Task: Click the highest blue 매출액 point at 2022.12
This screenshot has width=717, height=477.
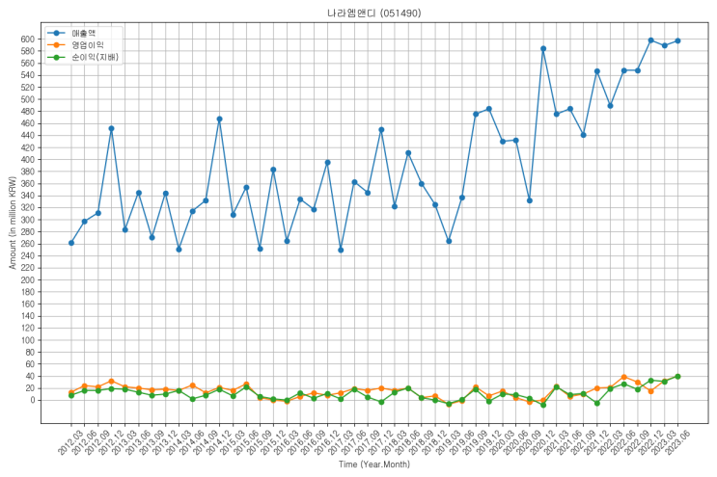Action: (x=650, y=40)
